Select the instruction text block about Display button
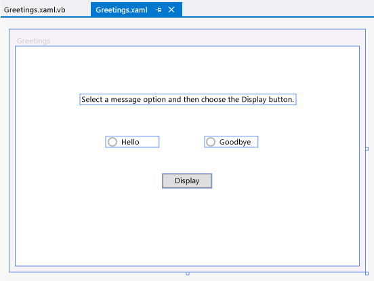The height and width of the screenshot is (281, 374). [x=188, y=99]
